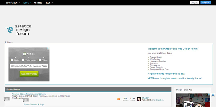
Task: Click the OLD icon beside Forum Feedback & Bugs
Action: (26, 100)
